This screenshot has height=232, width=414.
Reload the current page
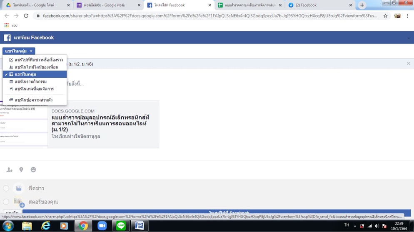point(26,16)
